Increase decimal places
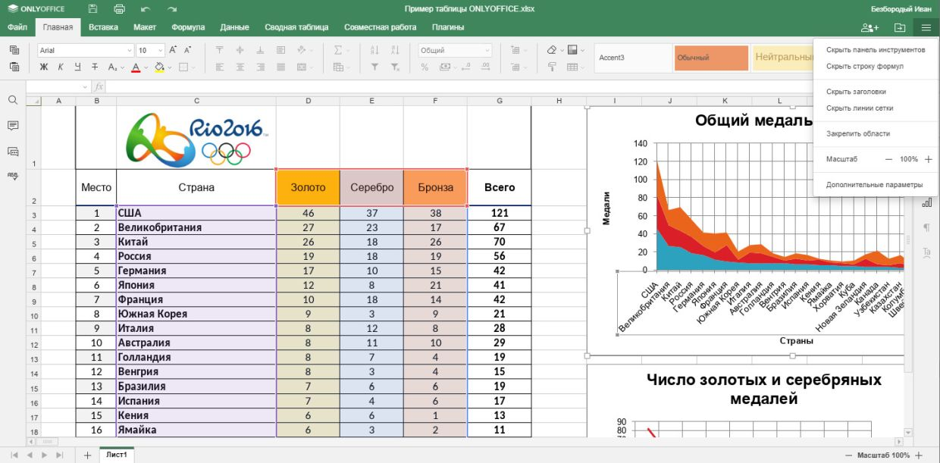 [484, 67]
